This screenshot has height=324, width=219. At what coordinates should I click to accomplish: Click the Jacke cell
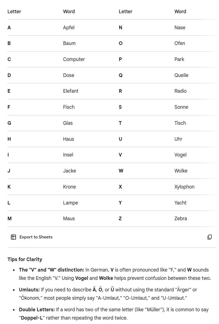(70, 171)
